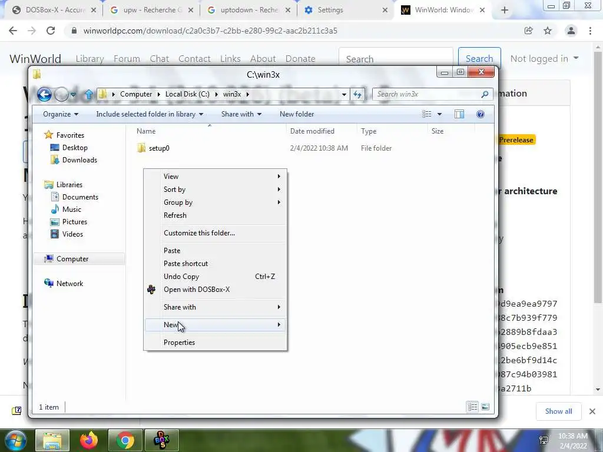
Task: Open the New submenu
Action: 216,325
